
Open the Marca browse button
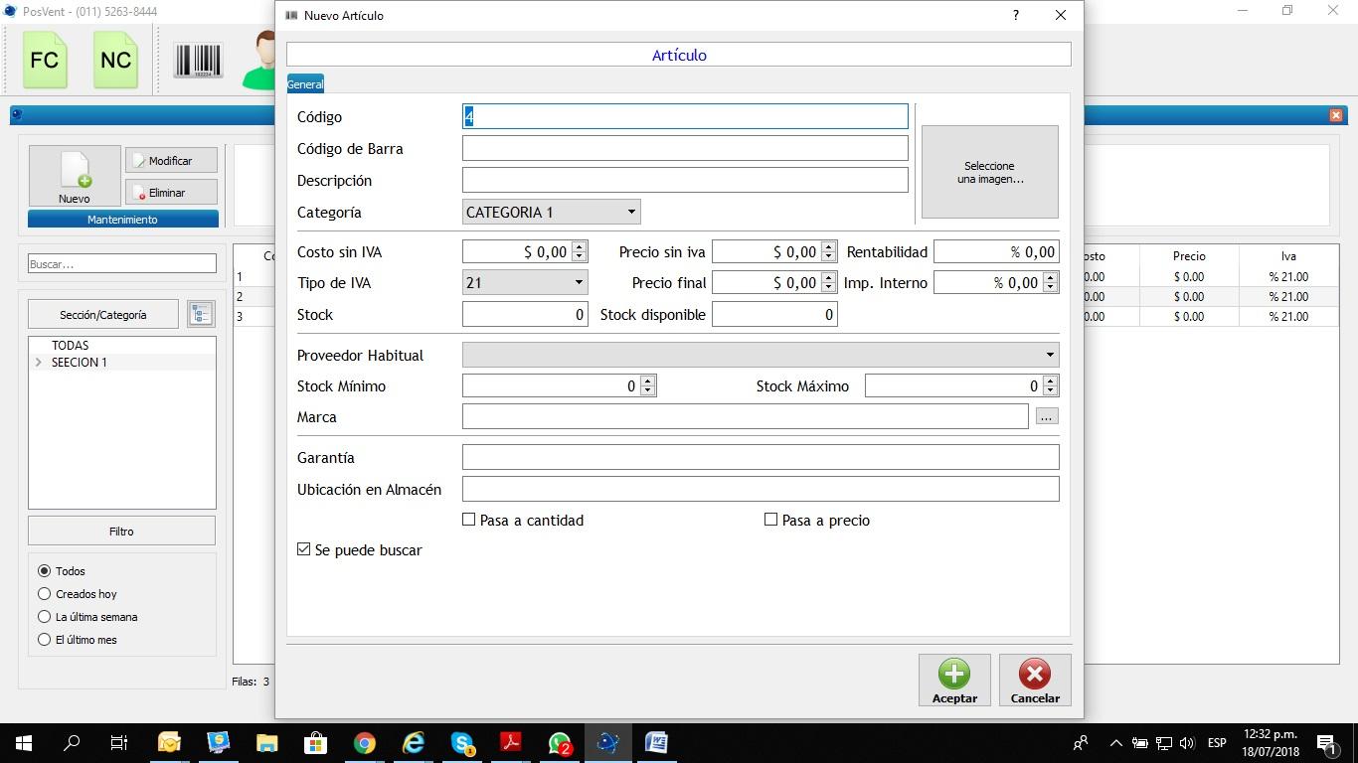[1045, 416]
